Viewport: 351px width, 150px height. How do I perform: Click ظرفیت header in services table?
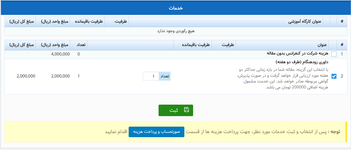tap(224, 45)
